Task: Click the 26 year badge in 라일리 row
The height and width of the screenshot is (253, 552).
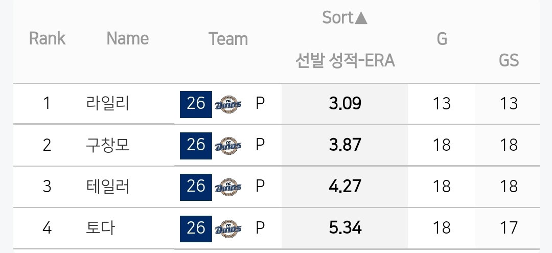Action: pyautogui.click(x=196, y=104)
